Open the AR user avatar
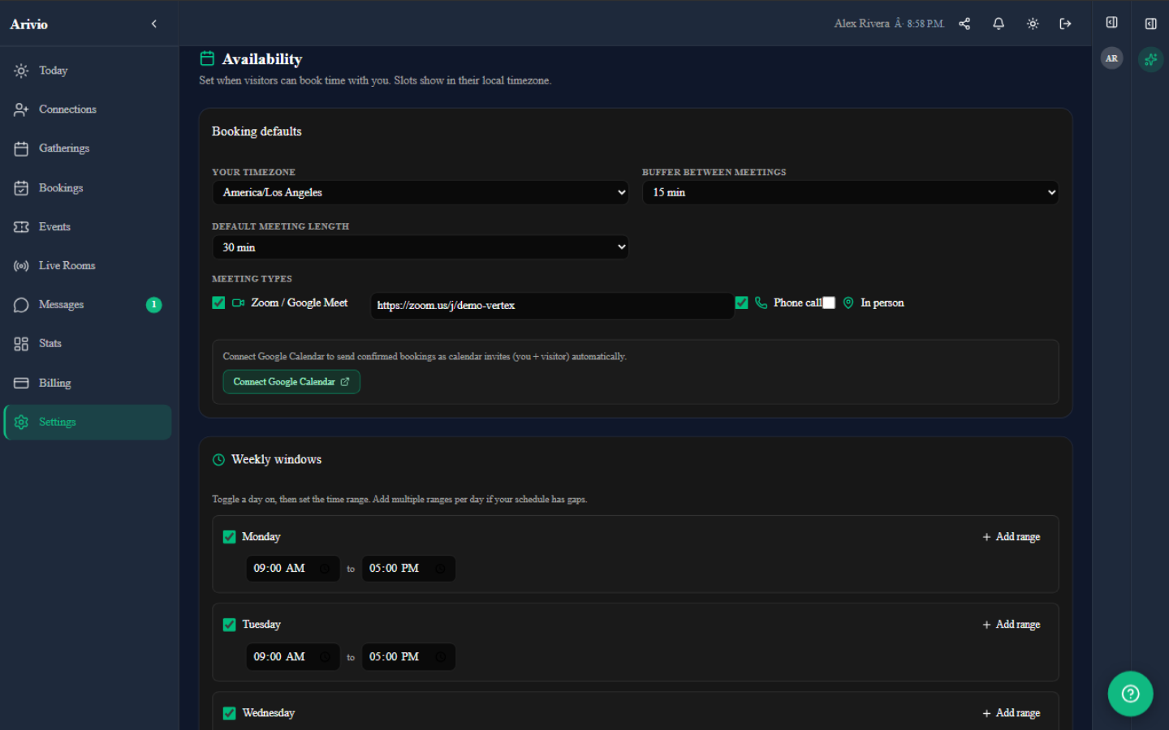 click(1112, 58)
